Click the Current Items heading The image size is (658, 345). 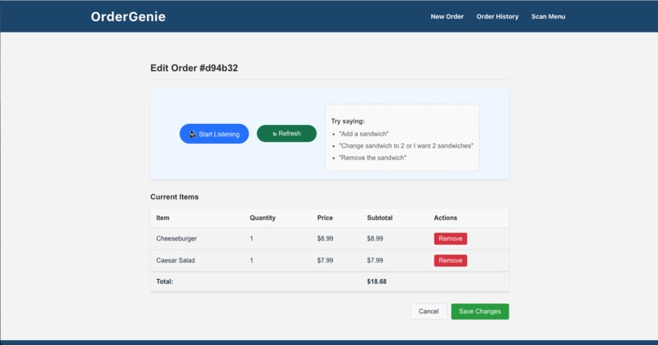pos(175,197)
